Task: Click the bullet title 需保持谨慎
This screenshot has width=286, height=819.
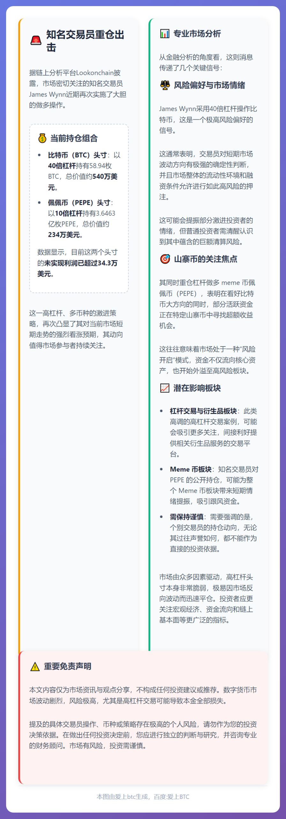Action: [186, 517]
